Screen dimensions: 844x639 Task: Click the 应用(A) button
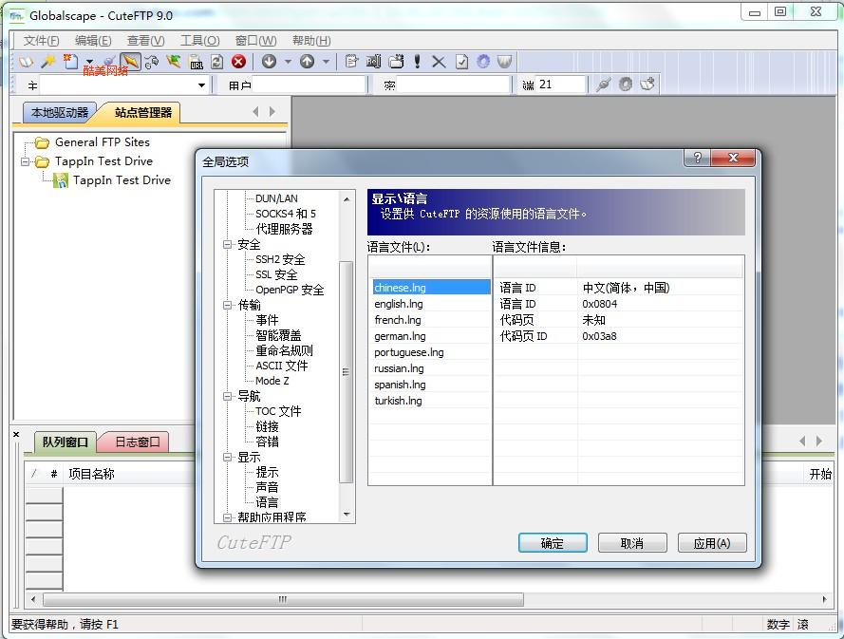click(712, 543)
